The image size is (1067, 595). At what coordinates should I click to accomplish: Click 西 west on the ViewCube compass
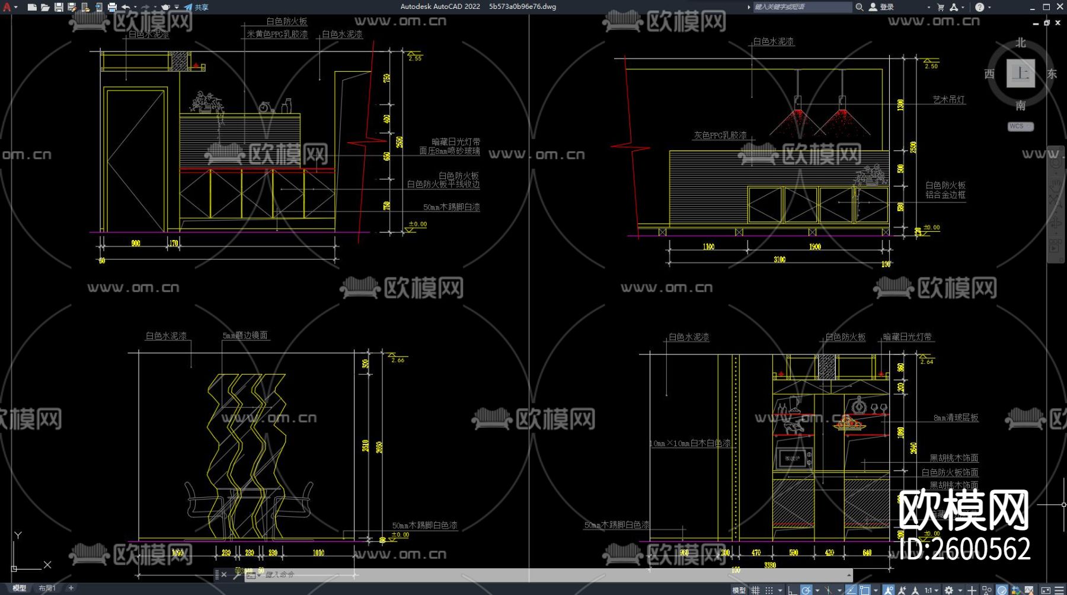tap(989, 74)
